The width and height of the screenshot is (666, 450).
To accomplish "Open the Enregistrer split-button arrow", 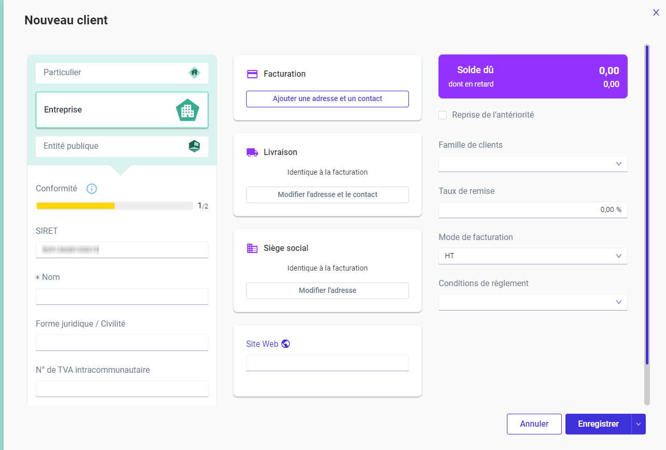I will 639,424.
